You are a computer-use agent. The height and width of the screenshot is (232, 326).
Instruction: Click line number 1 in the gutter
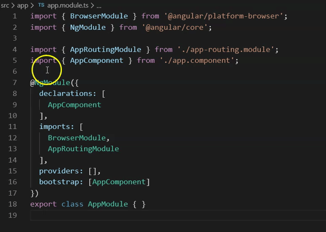[x=15, y=16]
